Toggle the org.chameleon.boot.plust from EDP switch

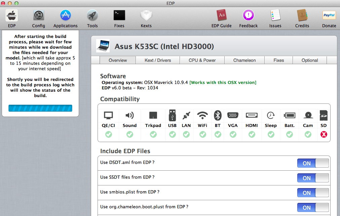pyautogui.click(x=313, y=208)
